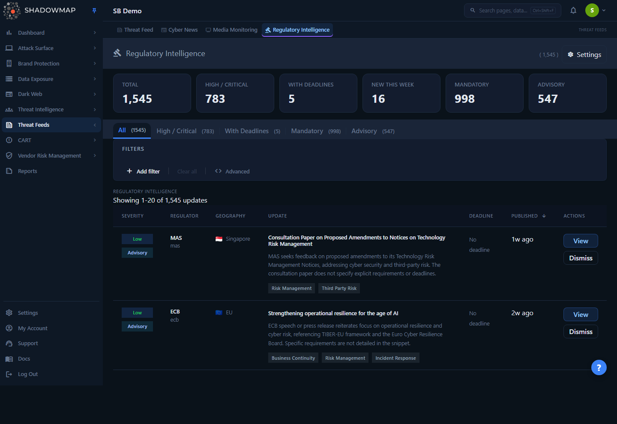Expand the Dashboard menu chevron
Image resolution: width=617 pixels, height=424 pixels.
[95, 33]
